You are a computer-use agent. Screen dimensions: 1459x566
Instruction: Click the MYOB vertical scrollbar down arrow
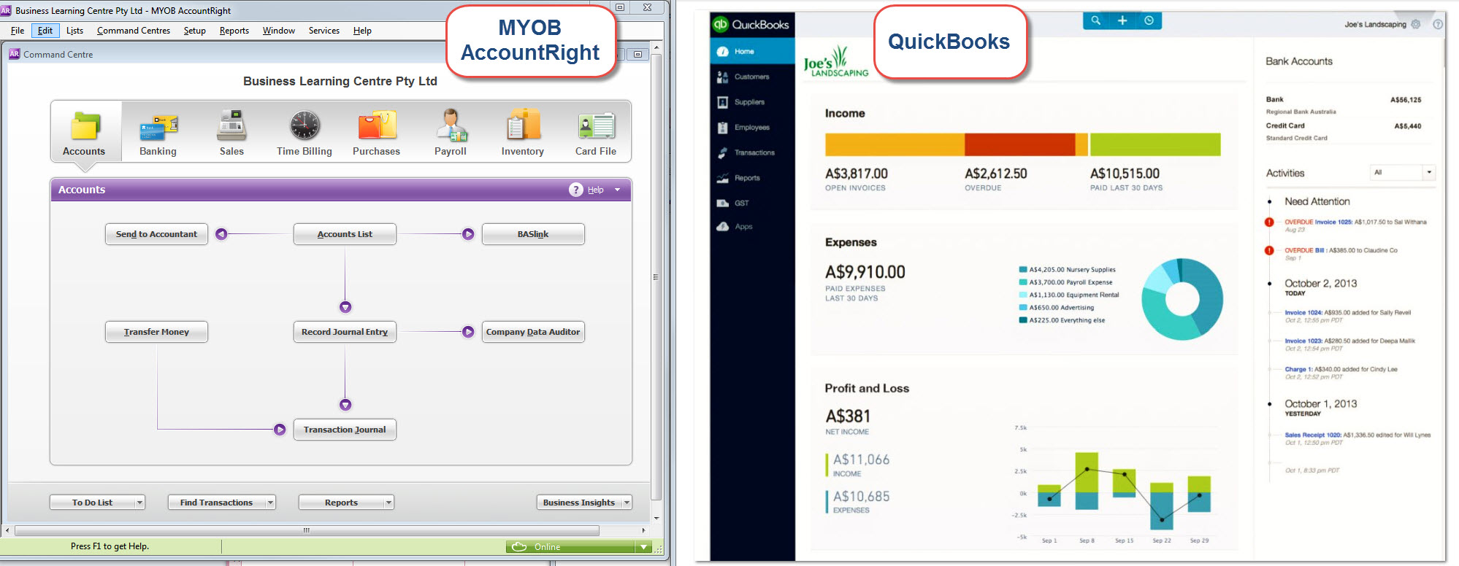point(656,518)
